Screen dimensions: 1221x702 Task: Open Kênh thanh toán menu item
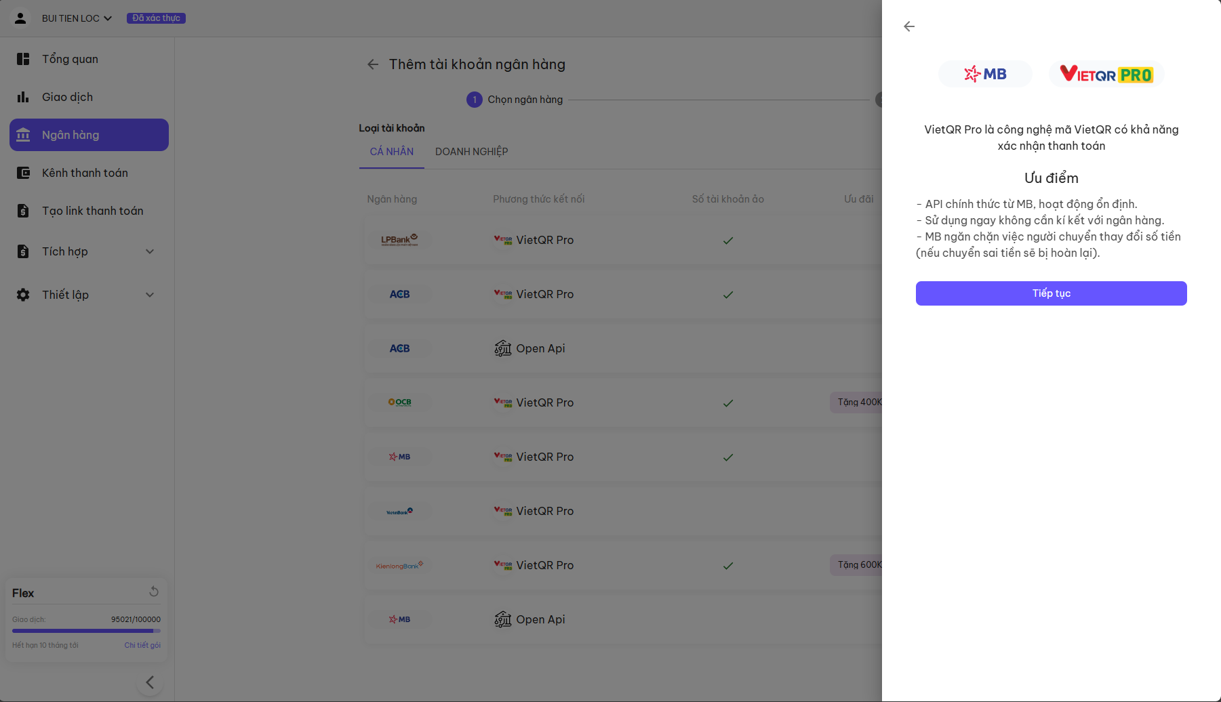pyautogui.click(x=85, y=173)
